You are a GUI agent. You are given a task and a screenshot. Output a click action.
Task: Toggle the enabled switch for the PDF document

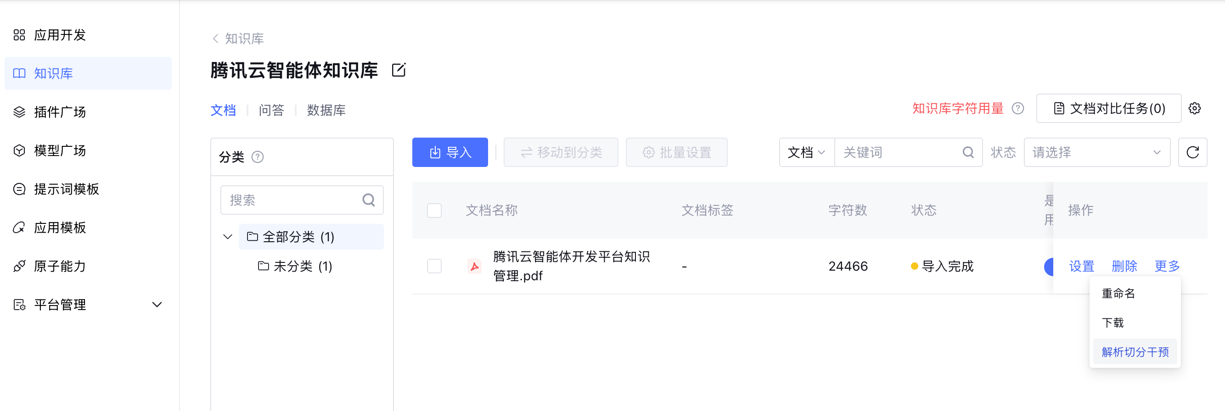coord(1049,266)
